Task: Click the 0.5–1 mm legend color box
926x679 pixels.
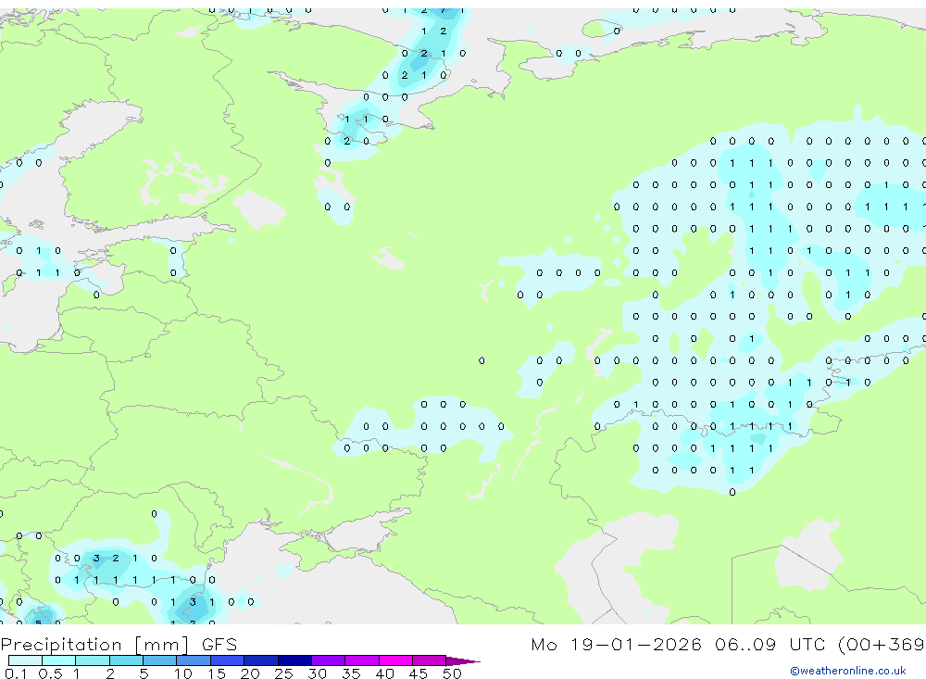Action: click(x=59, y=660)
